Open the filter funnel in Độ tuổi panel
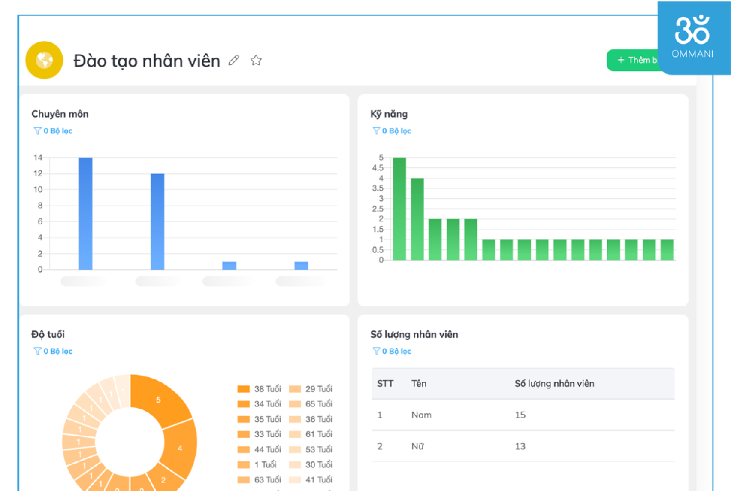731x491 pixels. click(37, 351)
